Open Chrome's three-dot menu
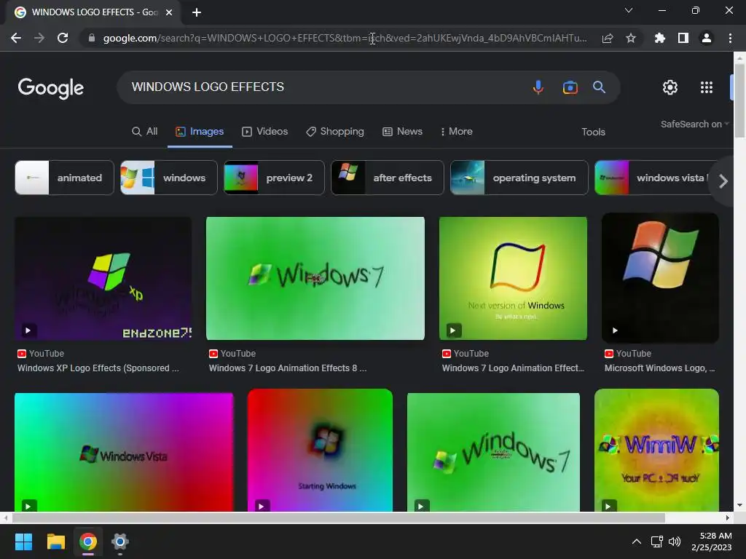This screenshot has width=746, height=559. pyautogui.click(x=730, y=38)
